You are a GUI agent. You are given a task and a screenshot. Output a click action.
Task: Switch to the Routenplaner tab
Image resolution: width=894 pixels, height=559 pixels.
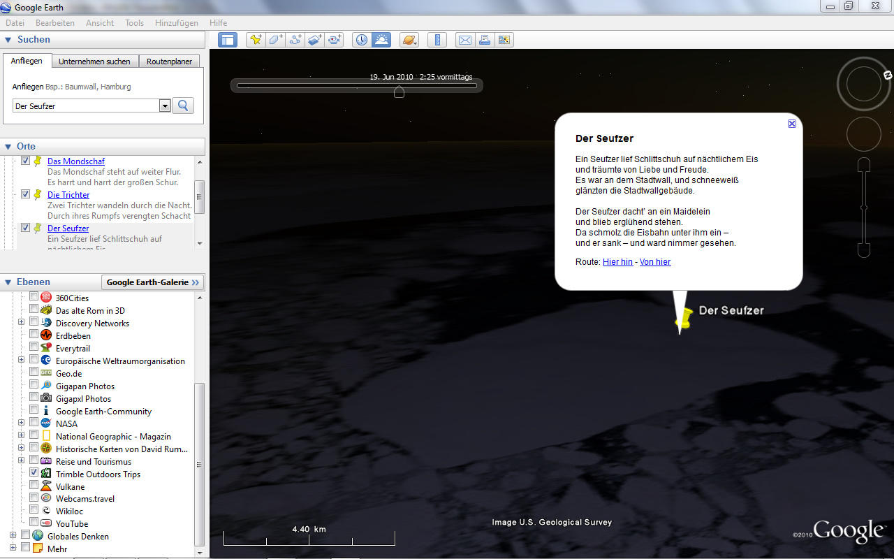pyautogui.click(x=169, y=61)
